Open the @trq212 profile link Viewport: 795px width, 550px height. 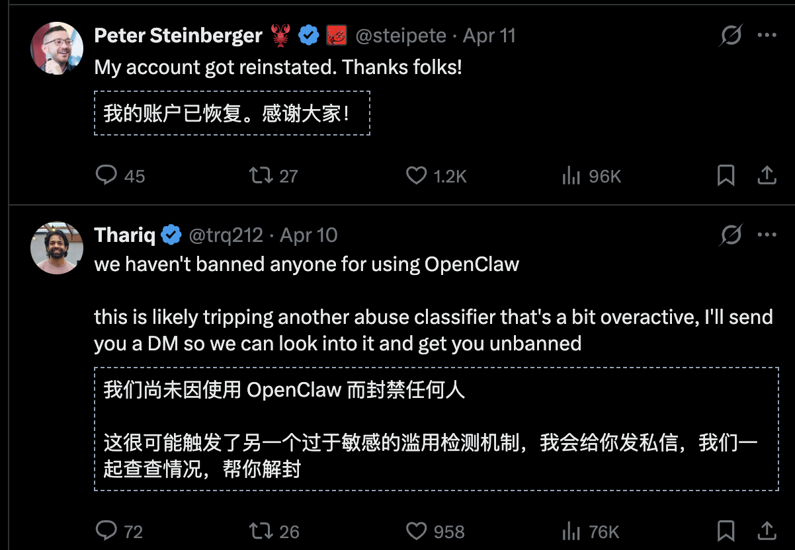[226, 235]
